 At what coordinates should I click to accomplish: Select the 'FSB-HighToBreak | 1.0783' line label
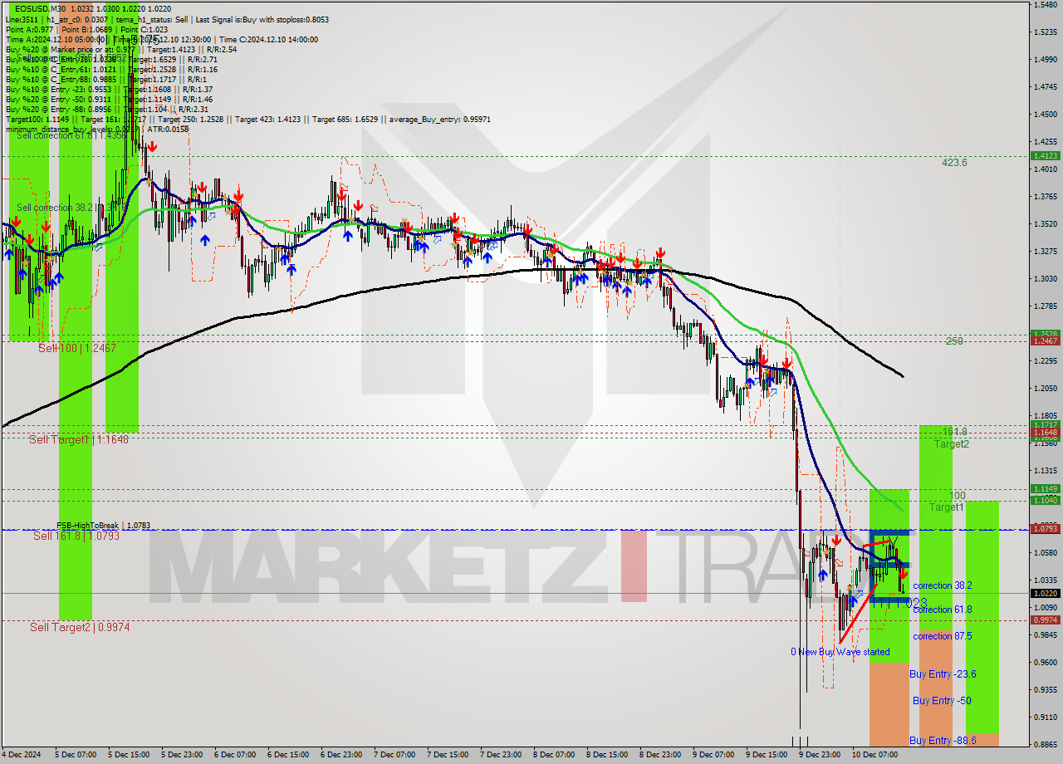(103, 526)
